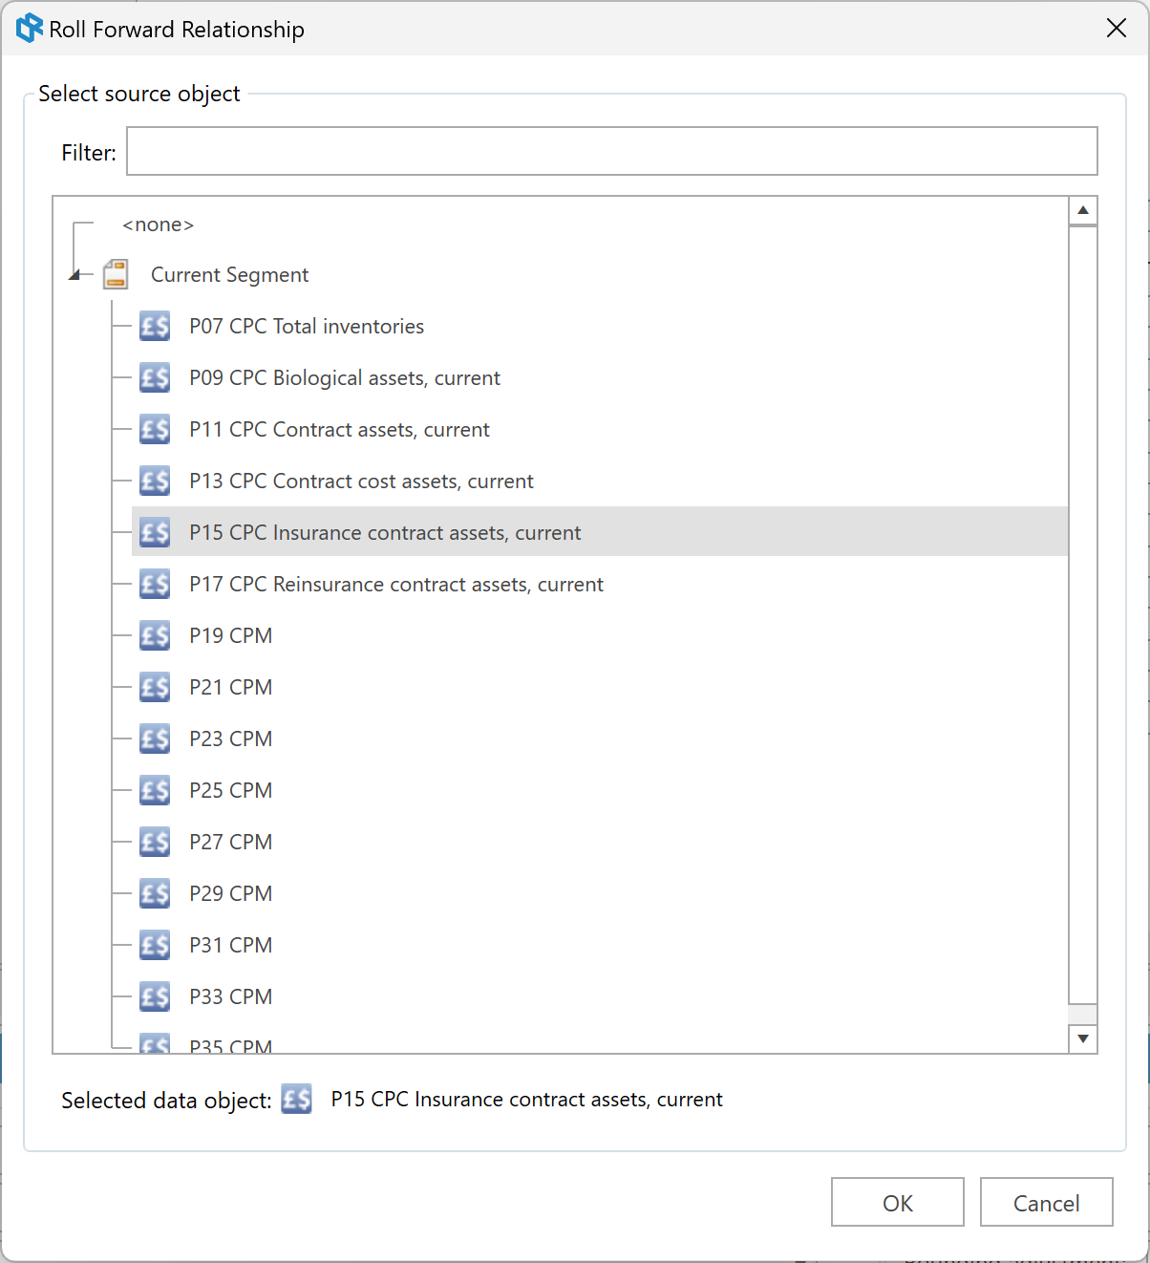Click the currency icon beside P07 CPC Total inventories
This screenshot has width=1150, height=1263.
point(155,326)
